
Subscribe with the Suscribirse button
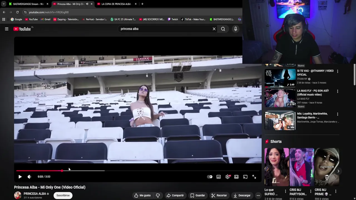pos(63,195)
